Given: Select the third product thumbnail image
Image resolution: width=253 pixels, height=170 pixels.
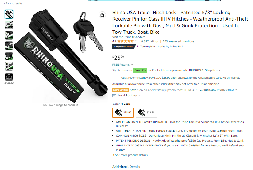Looking at the screenshot, I should (9, 35).
